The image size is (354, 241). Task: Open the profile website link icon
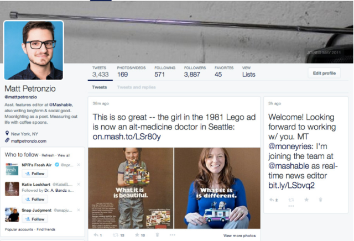click(x=7, y=140)
